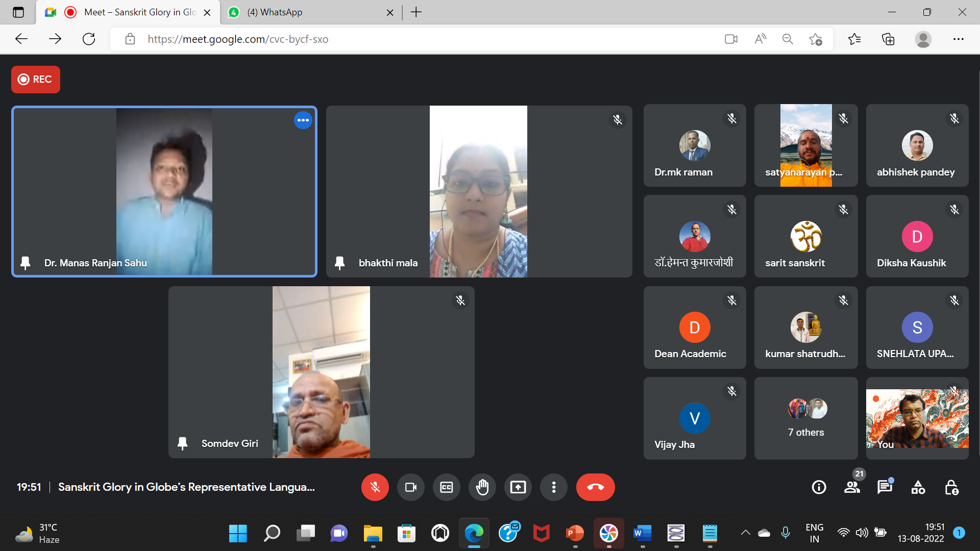Turn on closed captions
Image resolution: width=980 pixels, height=551 pixels.
[x=446, y=487]
